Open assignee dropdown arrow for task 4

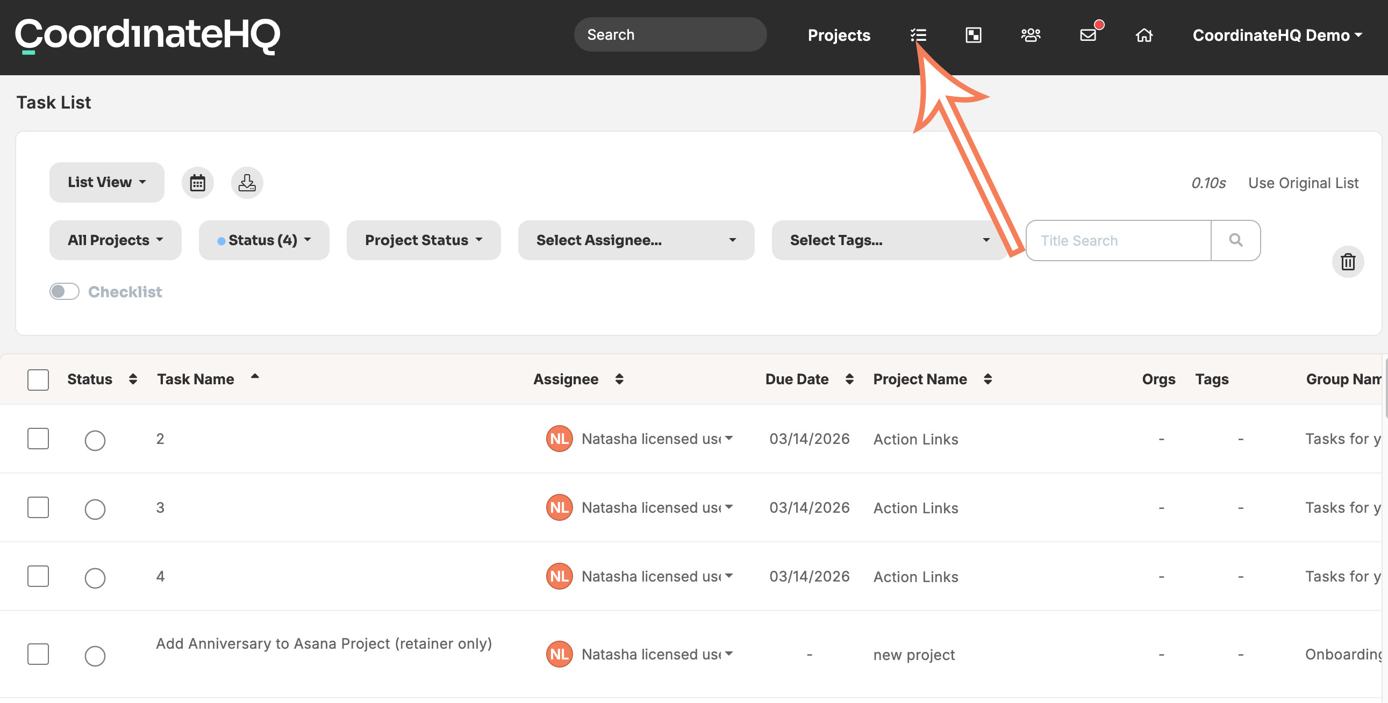point(729,576)
